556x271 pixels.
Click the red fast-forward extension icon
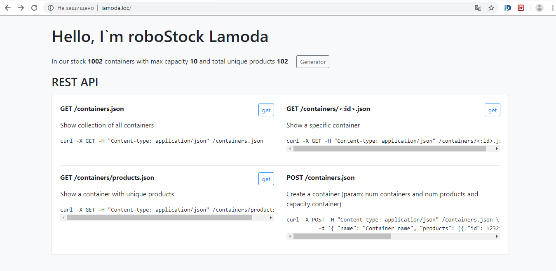coord(521,8)
